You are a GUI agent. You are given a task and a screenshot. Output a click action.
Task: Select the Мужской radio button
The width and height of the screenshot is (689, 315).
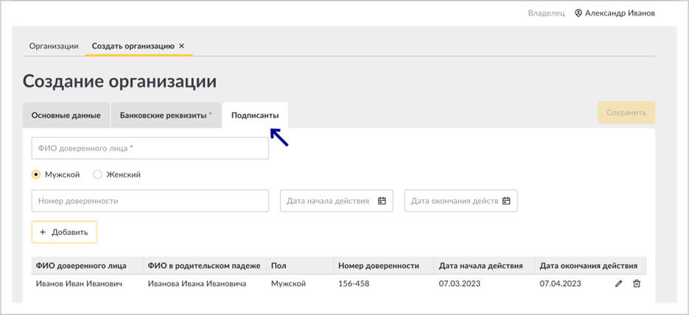coord(36,174)
